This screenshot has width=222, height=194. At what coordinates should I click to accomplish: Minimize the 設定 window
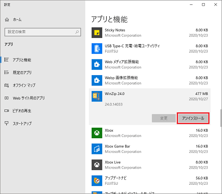click(191, 5)
